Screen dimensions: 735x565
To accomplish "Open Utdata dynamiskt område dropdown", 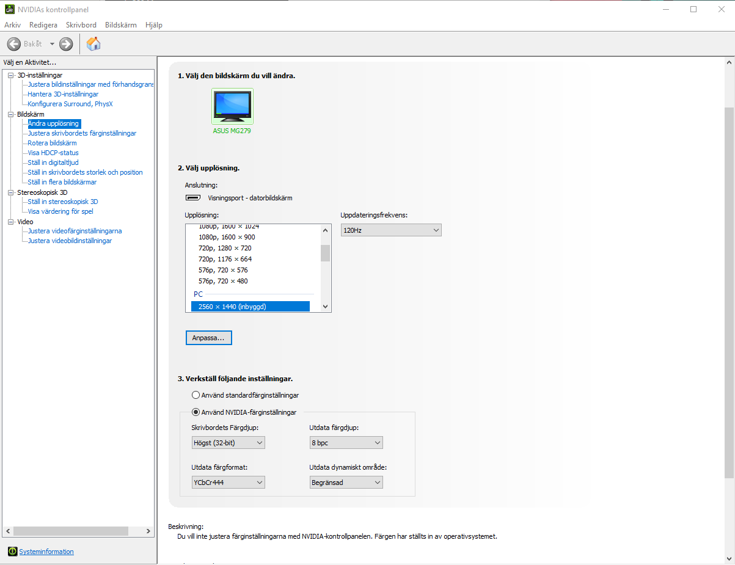I will (x=346, y=483).
